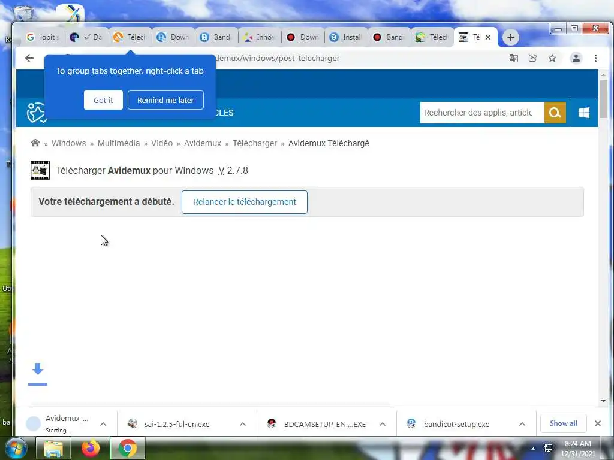The image size is (614, 460).
Task: Click the bandicut-setup.exe file icon
Action: coord(411,423)
